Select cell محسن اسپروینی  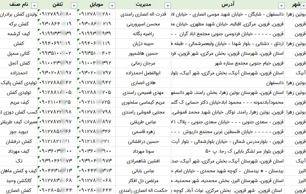(x=143, y=24)
